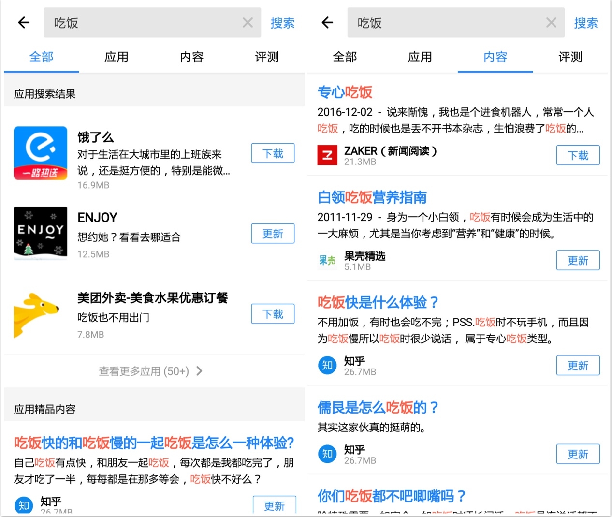Switch to the 应用 tab on the left screen
Image resolution: width=612 pixels, height=517 pixels.
117,57
